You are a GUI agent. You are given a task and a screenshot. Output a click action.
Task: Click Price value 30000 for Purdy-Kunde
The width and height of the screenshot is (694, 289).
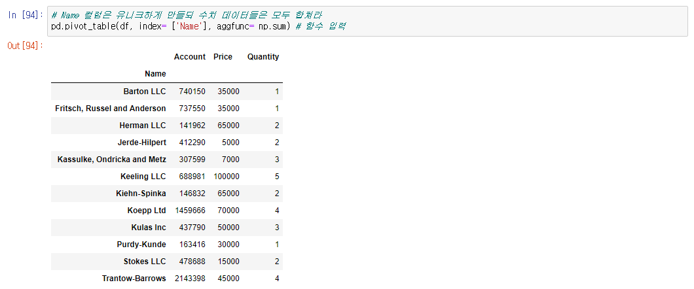pos(228,245)
